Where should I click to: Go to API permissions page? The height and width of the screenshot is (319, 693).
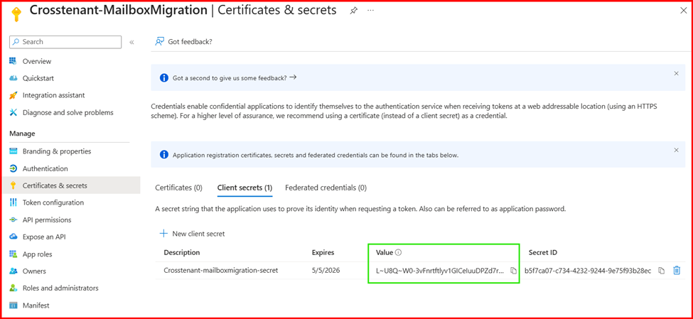click(x=47, y=220)
